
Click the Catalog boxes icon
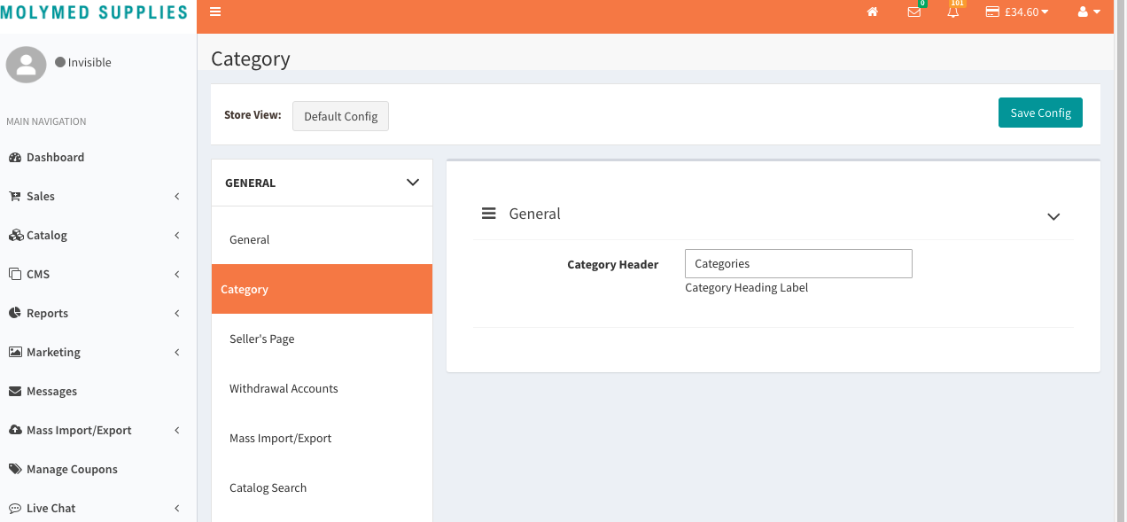coord(15,235)
